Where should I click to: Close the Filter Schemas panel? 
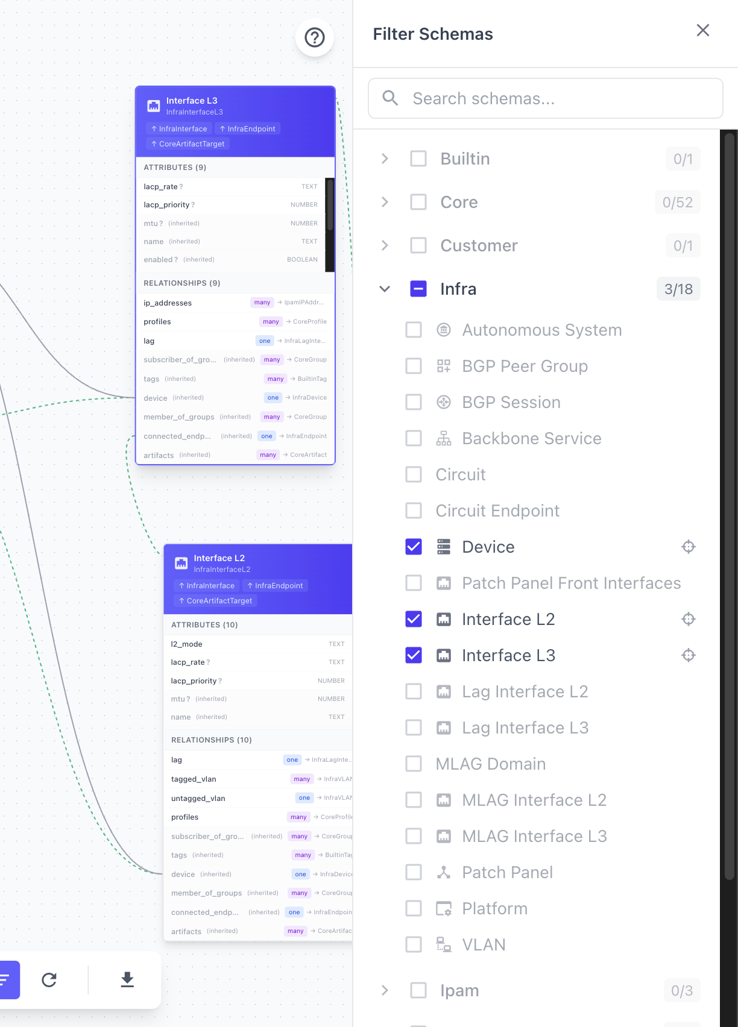[x=702, y=31]
